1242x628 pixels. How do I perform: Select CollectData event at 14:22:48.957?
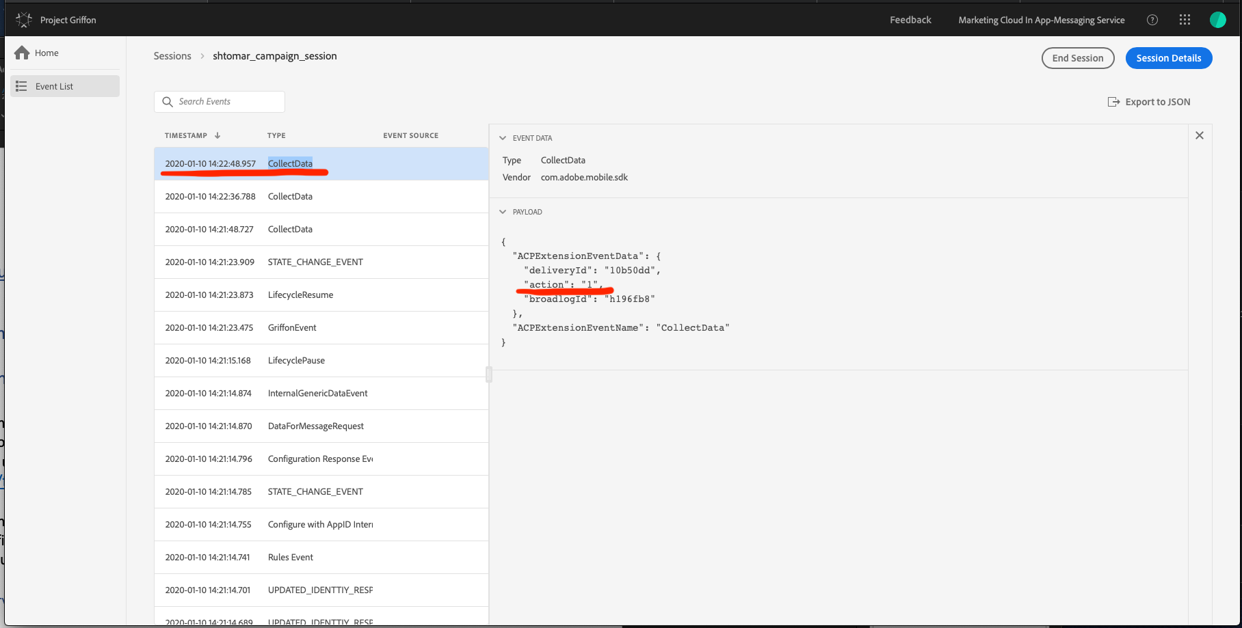tap(321, 163)
